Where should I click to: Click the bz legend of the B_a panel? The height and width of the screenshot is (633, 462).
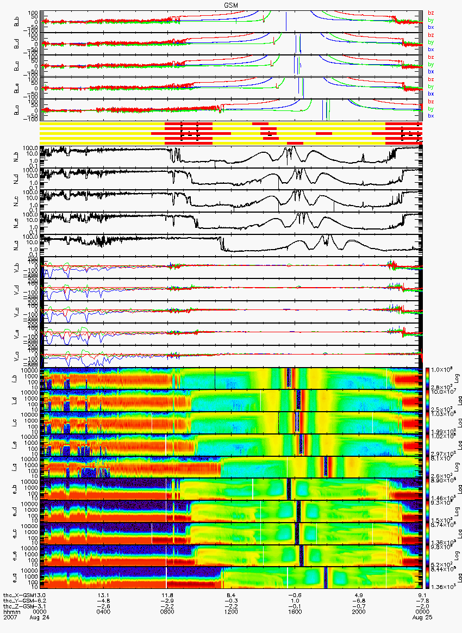click(431, 101)
